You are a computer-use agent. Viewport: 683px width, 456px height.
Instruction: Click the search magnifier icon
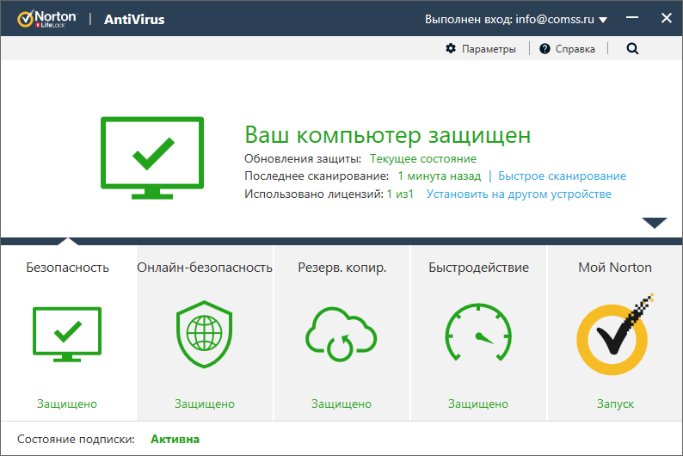click(x=632, y=49)
